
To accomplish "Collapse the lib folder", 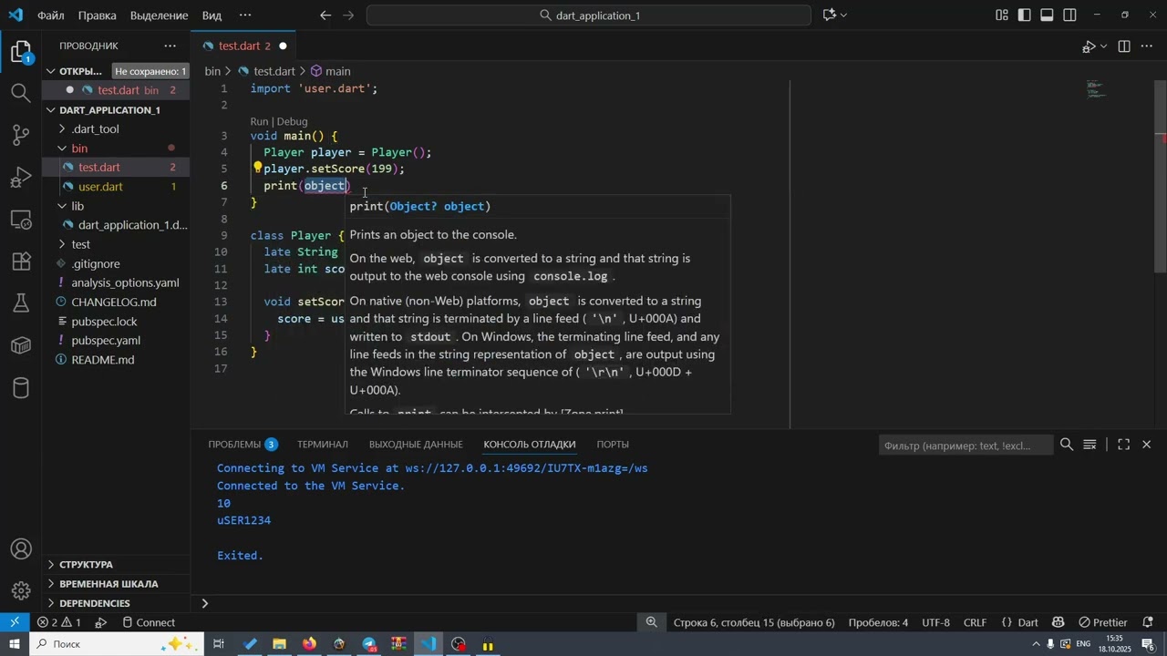I will [62, 206].
